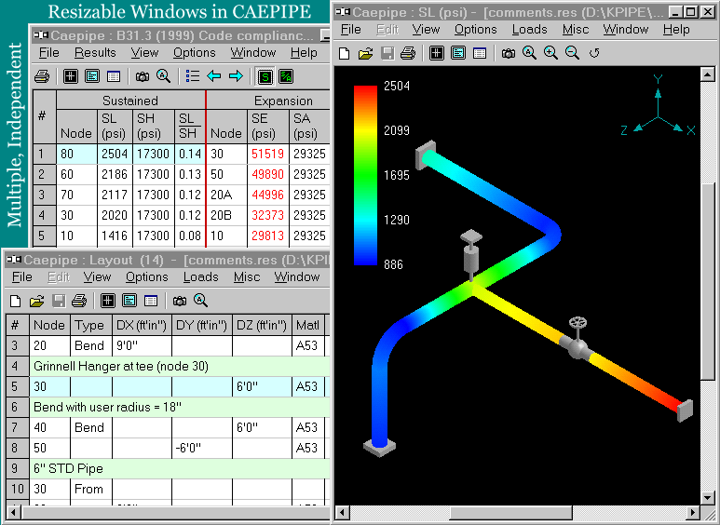
Task: Open the View menu in the SL graphics window
Action: pos(426,30)
